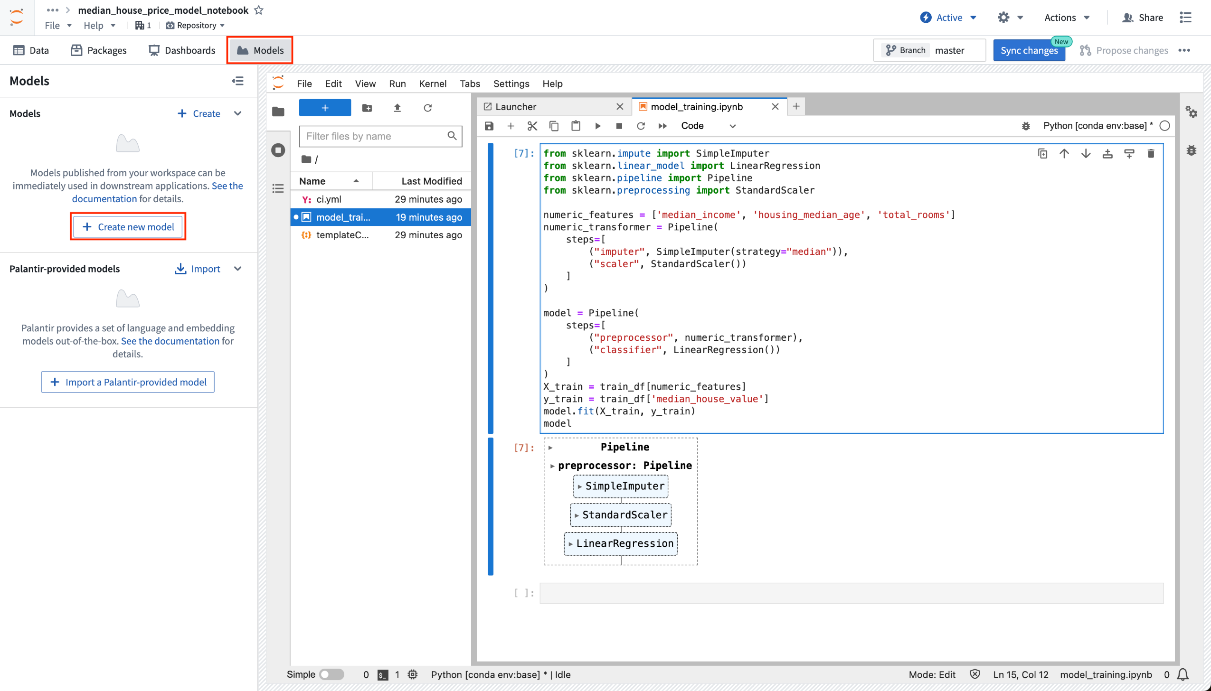Insert a cell below with the plus icon
Image resolution: width=1211 pixels, height=691 pixels.
coord(511,126)
